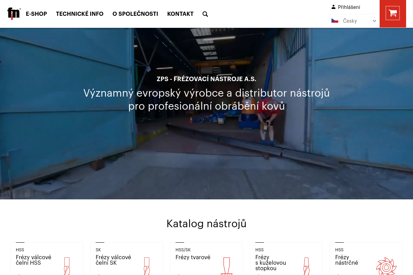Screen dimensions: 413x275
Task: Open Frézy válcové čelní HSS category
Action: click(33, 260)
